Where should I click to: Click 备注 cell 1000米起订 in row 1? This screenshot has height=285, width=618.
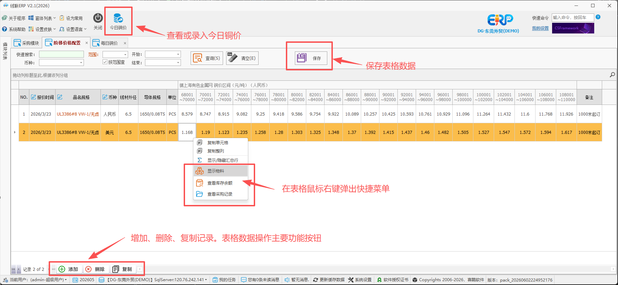pos(589,114)
